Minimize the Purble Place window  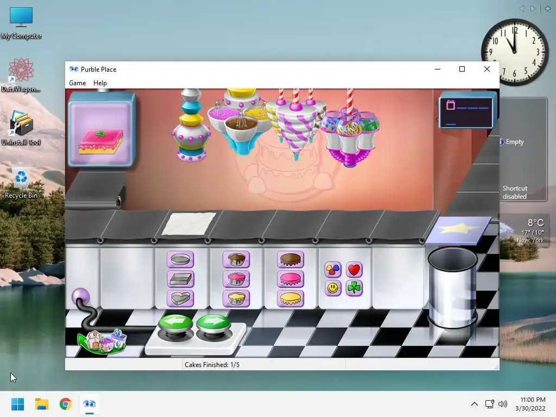438,69
